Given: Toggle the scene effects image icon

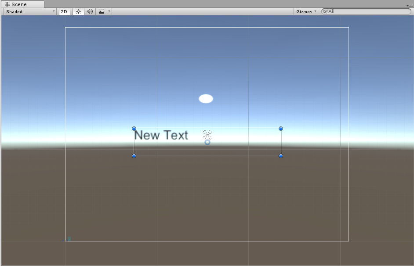Looking at the screenshot, I should (102, 11).
